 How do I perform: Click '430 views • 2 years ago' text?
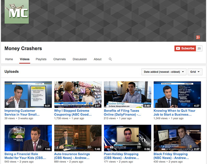(168, 162)
